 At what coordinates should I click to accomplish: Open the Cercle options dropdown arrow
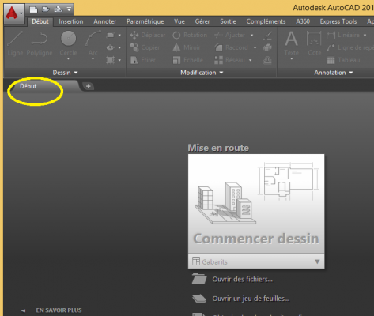pos(68,58)
